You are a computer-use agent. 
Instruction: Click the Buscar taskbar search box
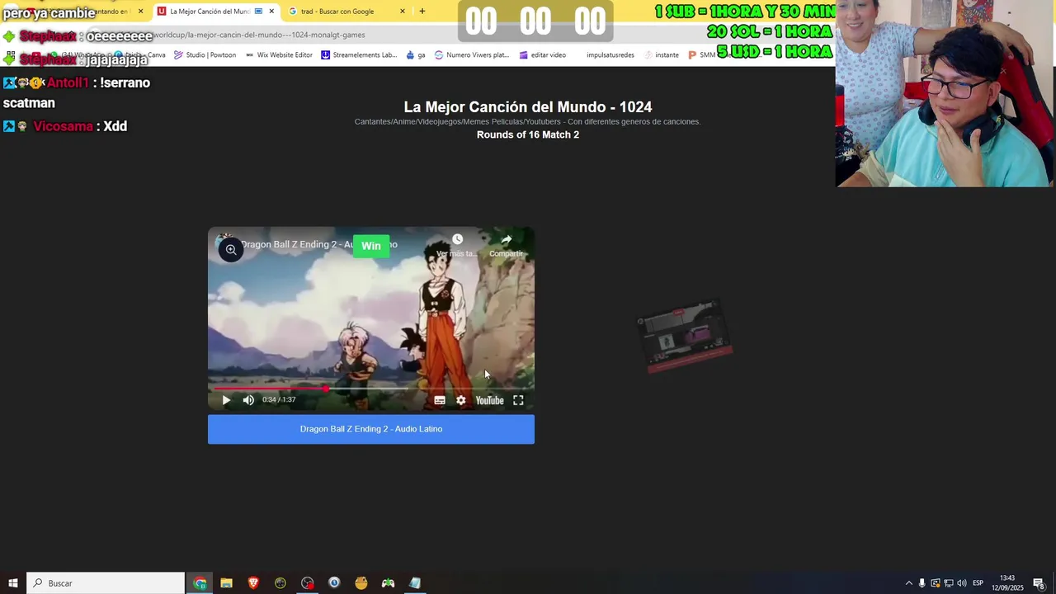click(106, 583)
